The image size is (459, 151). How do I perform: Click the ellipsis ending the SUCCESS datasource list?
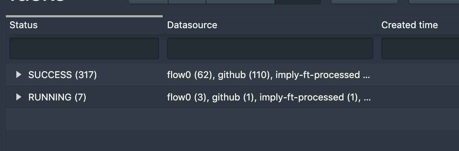pyautogui.click(x=367, y=75)
